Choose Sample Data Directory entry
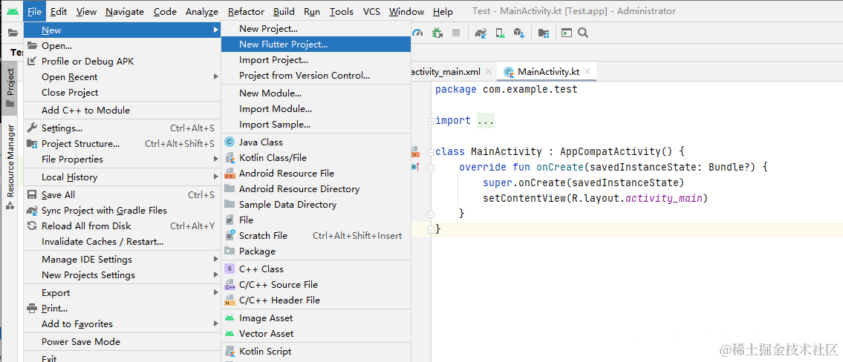Screen dimensions: 843x362 pyautogui.click(x=316, y=205)
